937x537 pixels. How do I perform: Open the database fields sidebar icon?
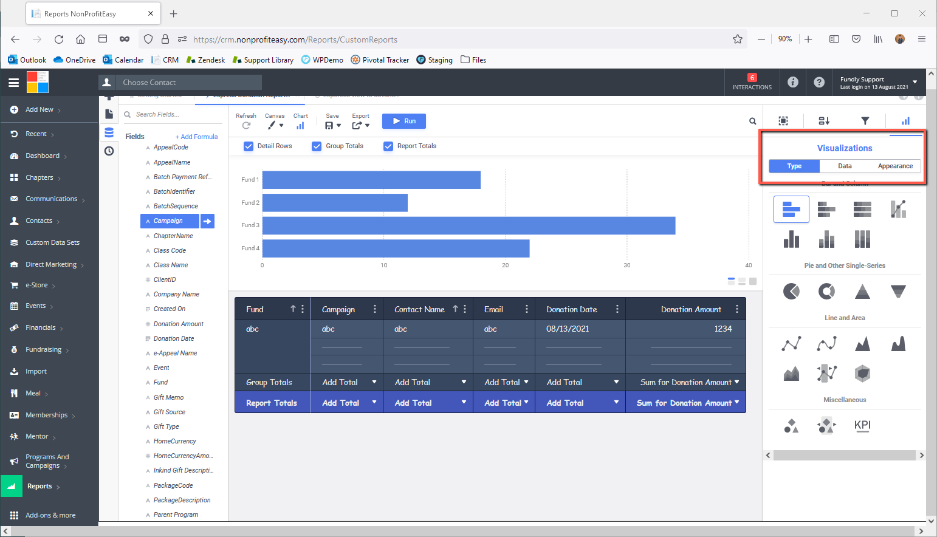point(109,132)
